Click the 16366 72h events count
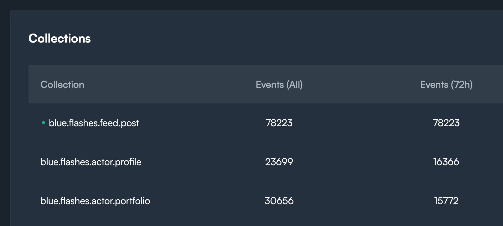Viewport: 503px width, 226px height. tap(446, 162)
